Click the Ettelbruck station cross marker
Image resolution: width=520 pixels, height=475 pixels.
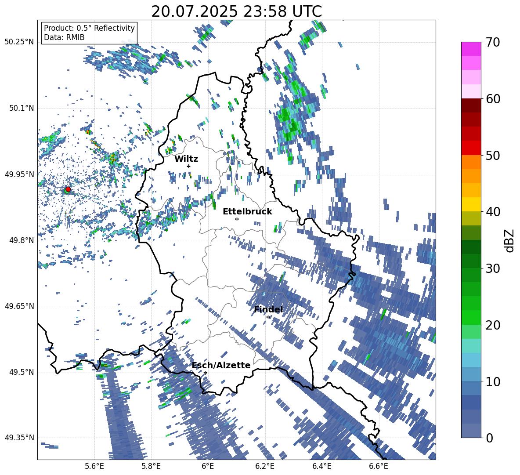237,219
